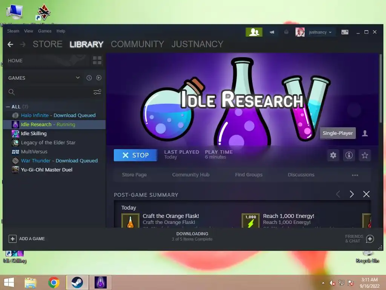Screen dimensions: 386x290
Task: Click the justnancy profile avatar
Action: pos(300,32)
